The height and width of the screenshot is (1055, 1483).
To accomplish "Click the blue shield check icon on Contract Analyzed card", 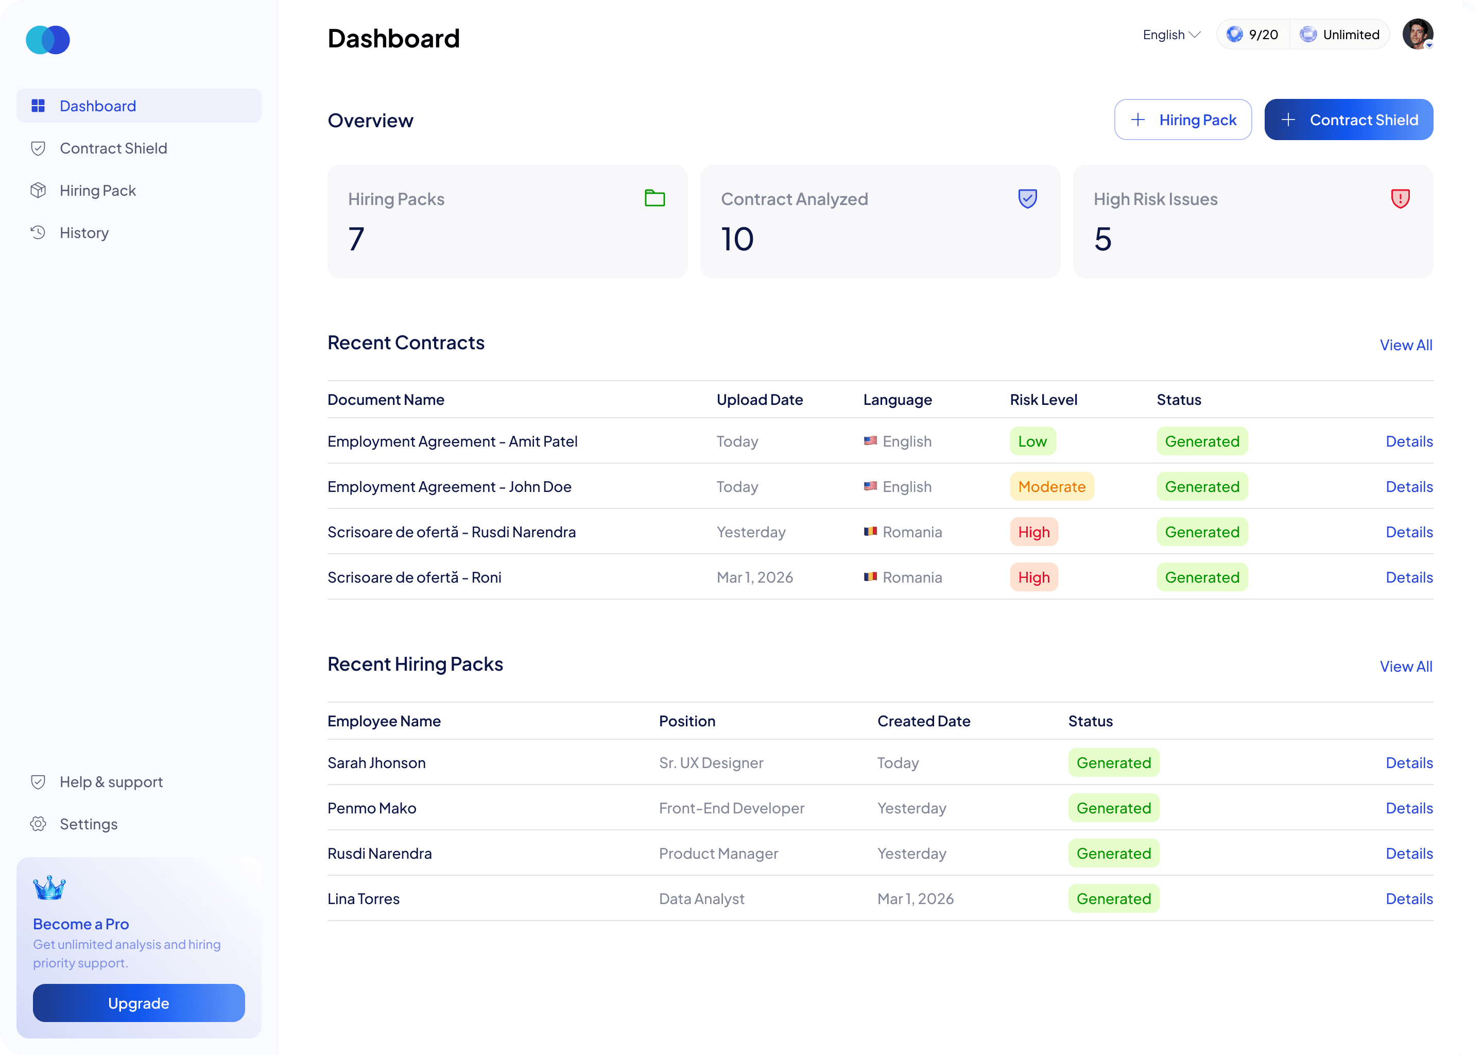I will click(x=1027, y=198).
